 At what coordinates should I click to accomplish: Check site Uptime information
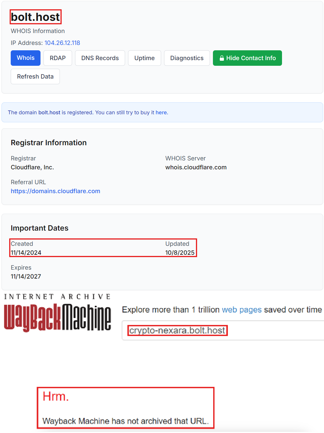pyautogui.click(x=144, y=58)
